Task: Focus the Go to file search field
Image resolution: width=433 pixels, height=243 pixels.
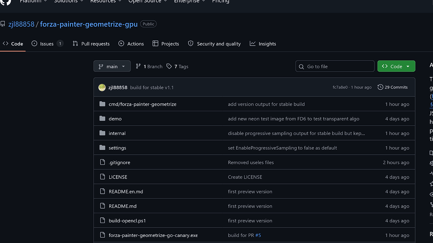Action: (335, 66)
